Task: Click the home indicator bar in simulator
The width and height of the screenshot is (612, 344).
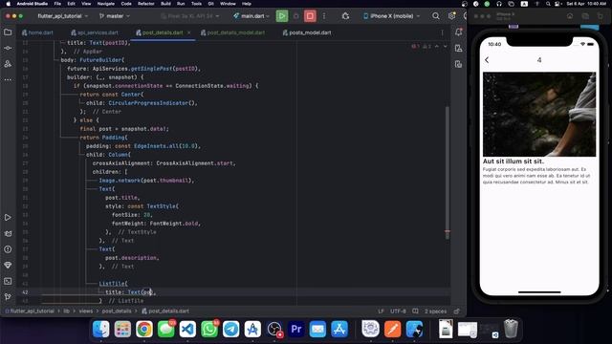Action: pyautogui.click(x=539, y=291)
